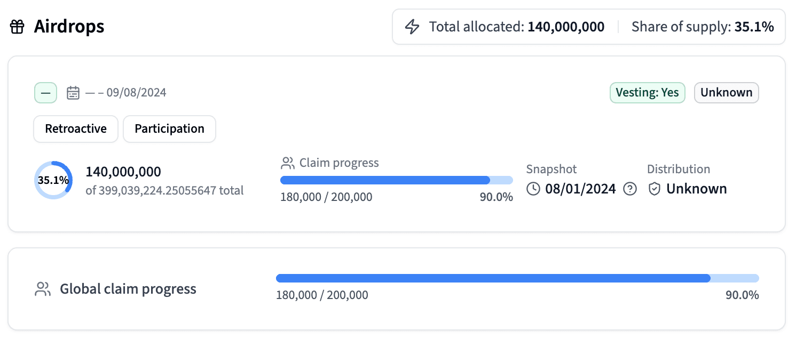Click the calendar icon beside the airdrop date
Screen dimensions: 788x339
click(x=73, y=92)
